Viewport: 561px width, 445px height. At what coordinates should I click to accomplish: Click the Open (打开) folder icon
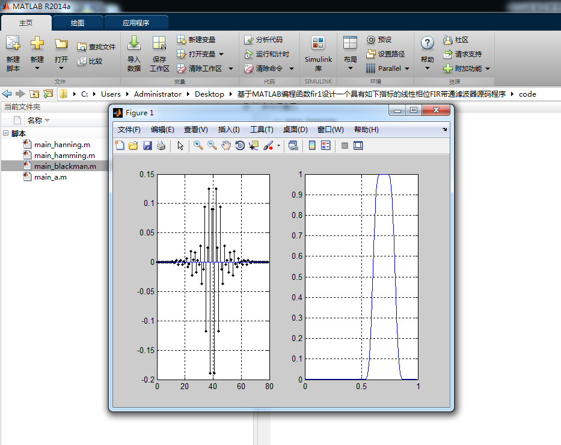(61, 44)
